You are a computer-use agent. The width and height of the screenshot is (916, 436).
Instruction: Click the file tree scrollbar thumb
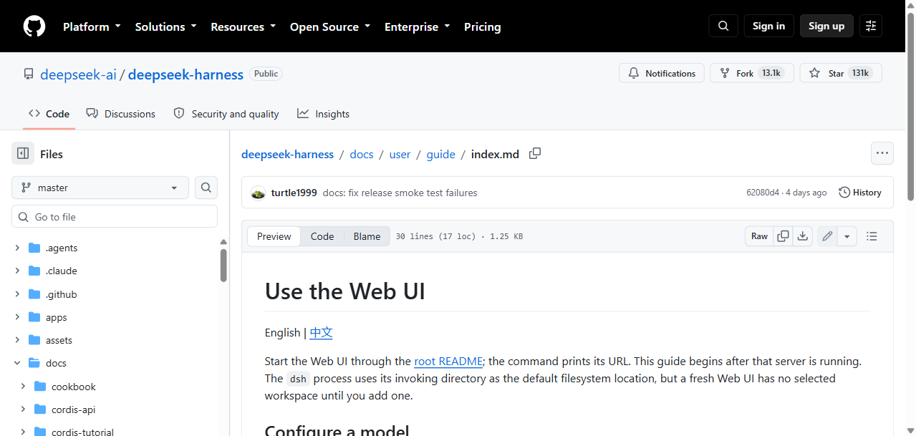click(223, 266)
